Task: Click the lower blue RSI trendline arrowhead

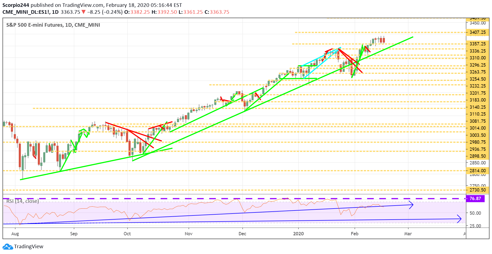Action: click(x=459, y=219)
